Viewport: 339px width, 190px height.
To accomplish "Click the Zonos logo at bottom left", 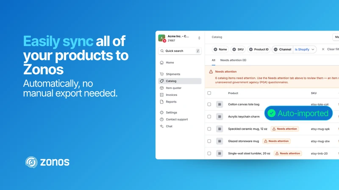I will (x=47, y=162).
